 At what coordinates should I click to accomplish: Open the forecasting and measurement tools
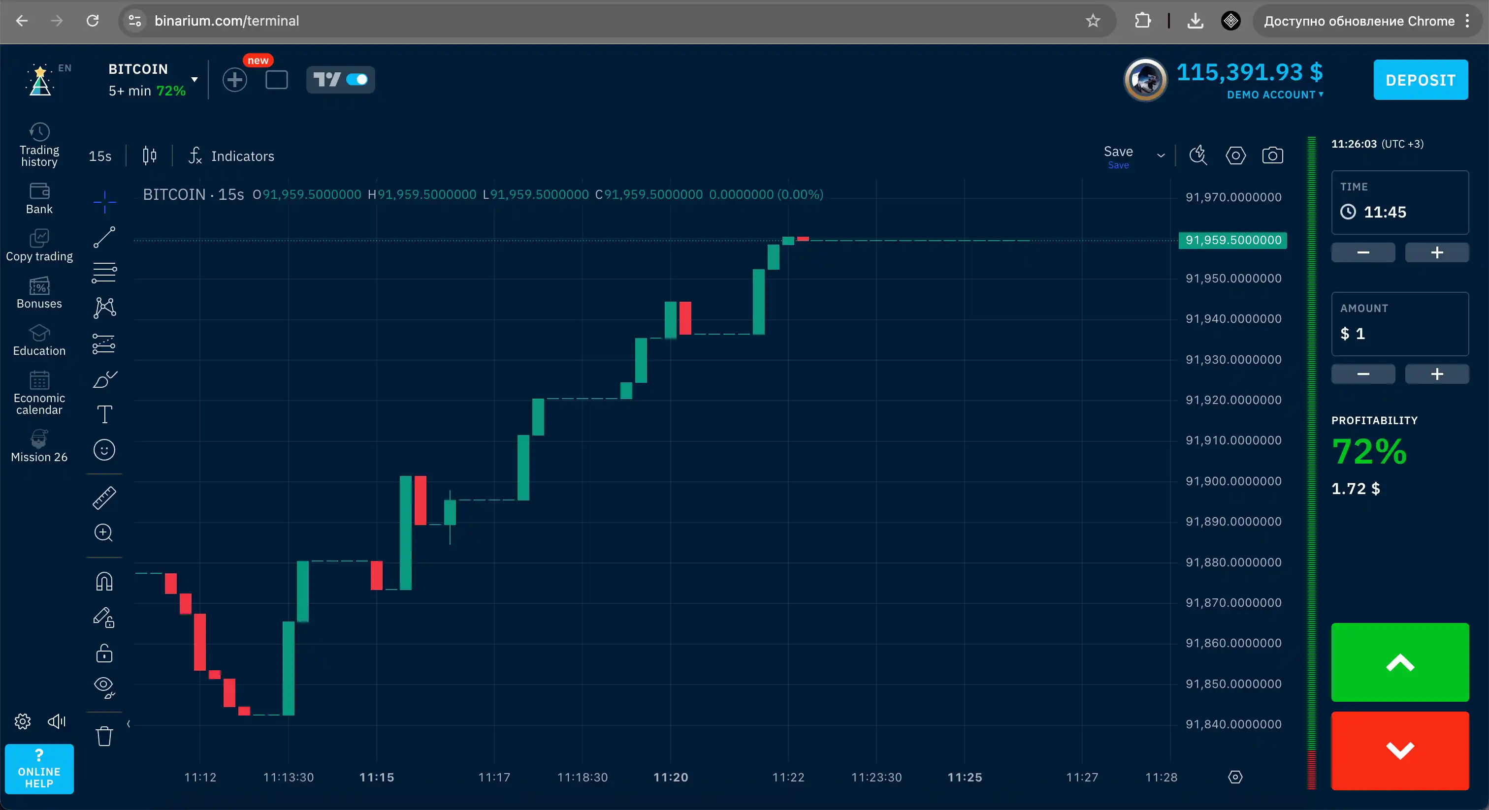pos(104,344)
